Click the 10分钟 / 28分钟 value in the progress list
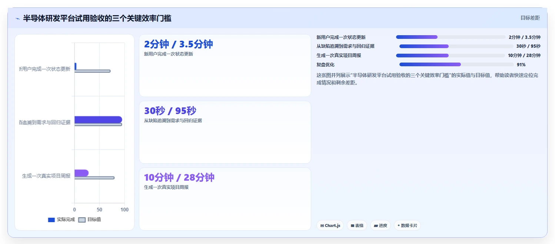This screenshot has height=244, width=555. tap(524, 56)
